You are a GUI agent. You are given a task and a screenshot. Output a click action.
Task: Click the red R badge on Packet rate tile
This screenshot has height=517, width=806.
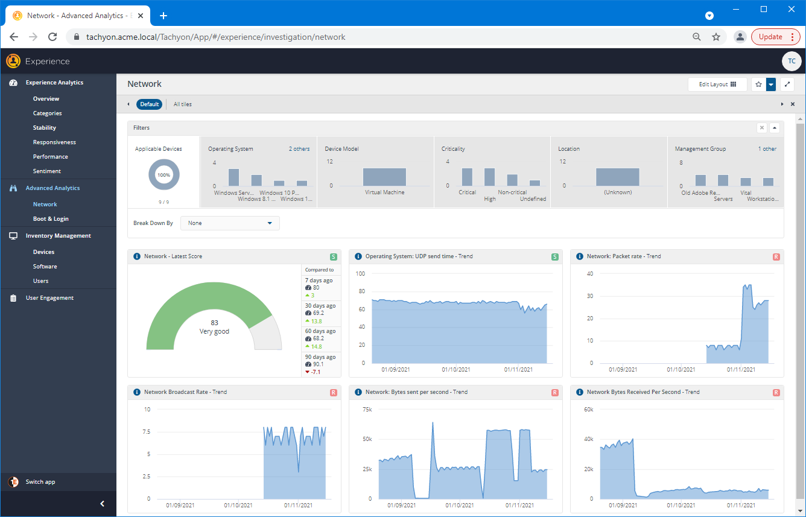pos(776,257)
